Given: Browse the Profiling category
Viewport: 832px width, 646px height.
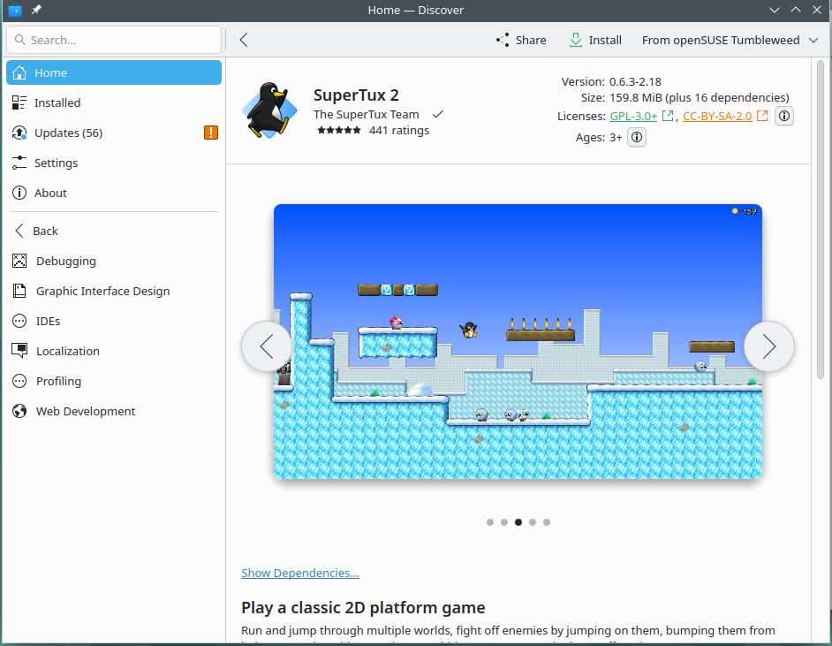Looking at the screenshot, I should (114, 381).
